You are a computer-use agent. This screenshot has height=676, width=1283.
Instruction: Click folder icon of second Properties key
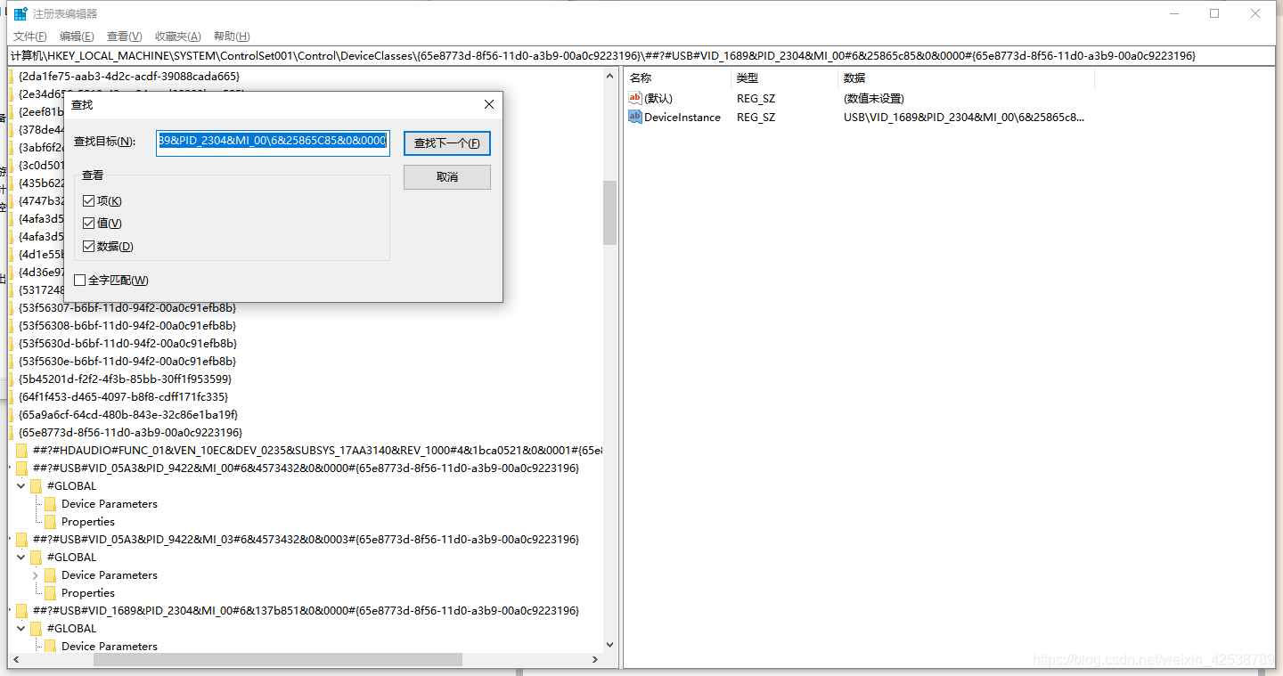[x=50, y=593]
